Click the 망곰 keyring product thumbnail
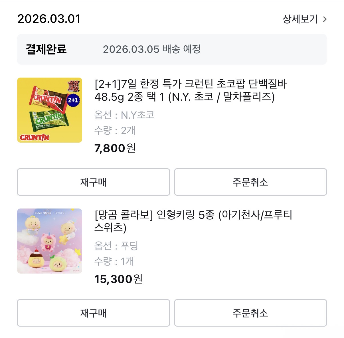344x338 pixels. pos(50,241)
